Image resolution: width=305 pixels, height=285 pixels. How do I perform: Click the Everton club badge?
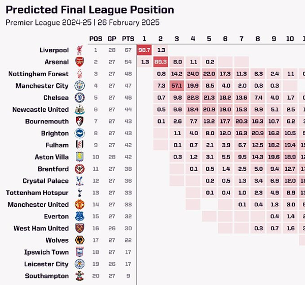79,216
